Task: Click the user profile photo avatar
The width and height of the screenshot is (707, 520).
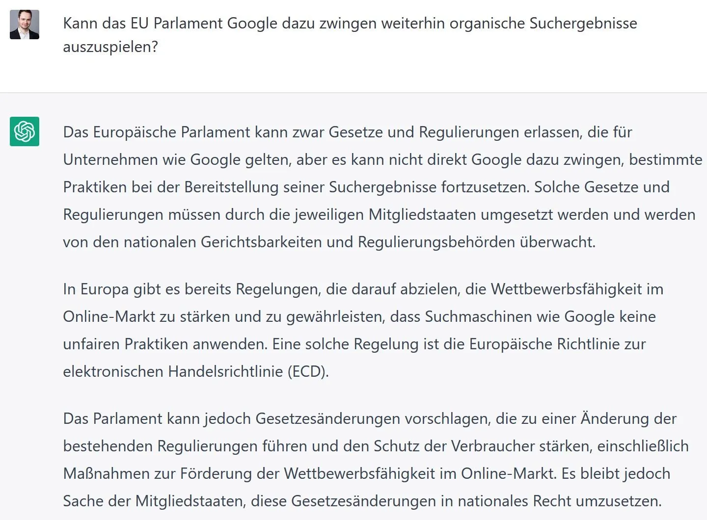Action: click(25, 25)
